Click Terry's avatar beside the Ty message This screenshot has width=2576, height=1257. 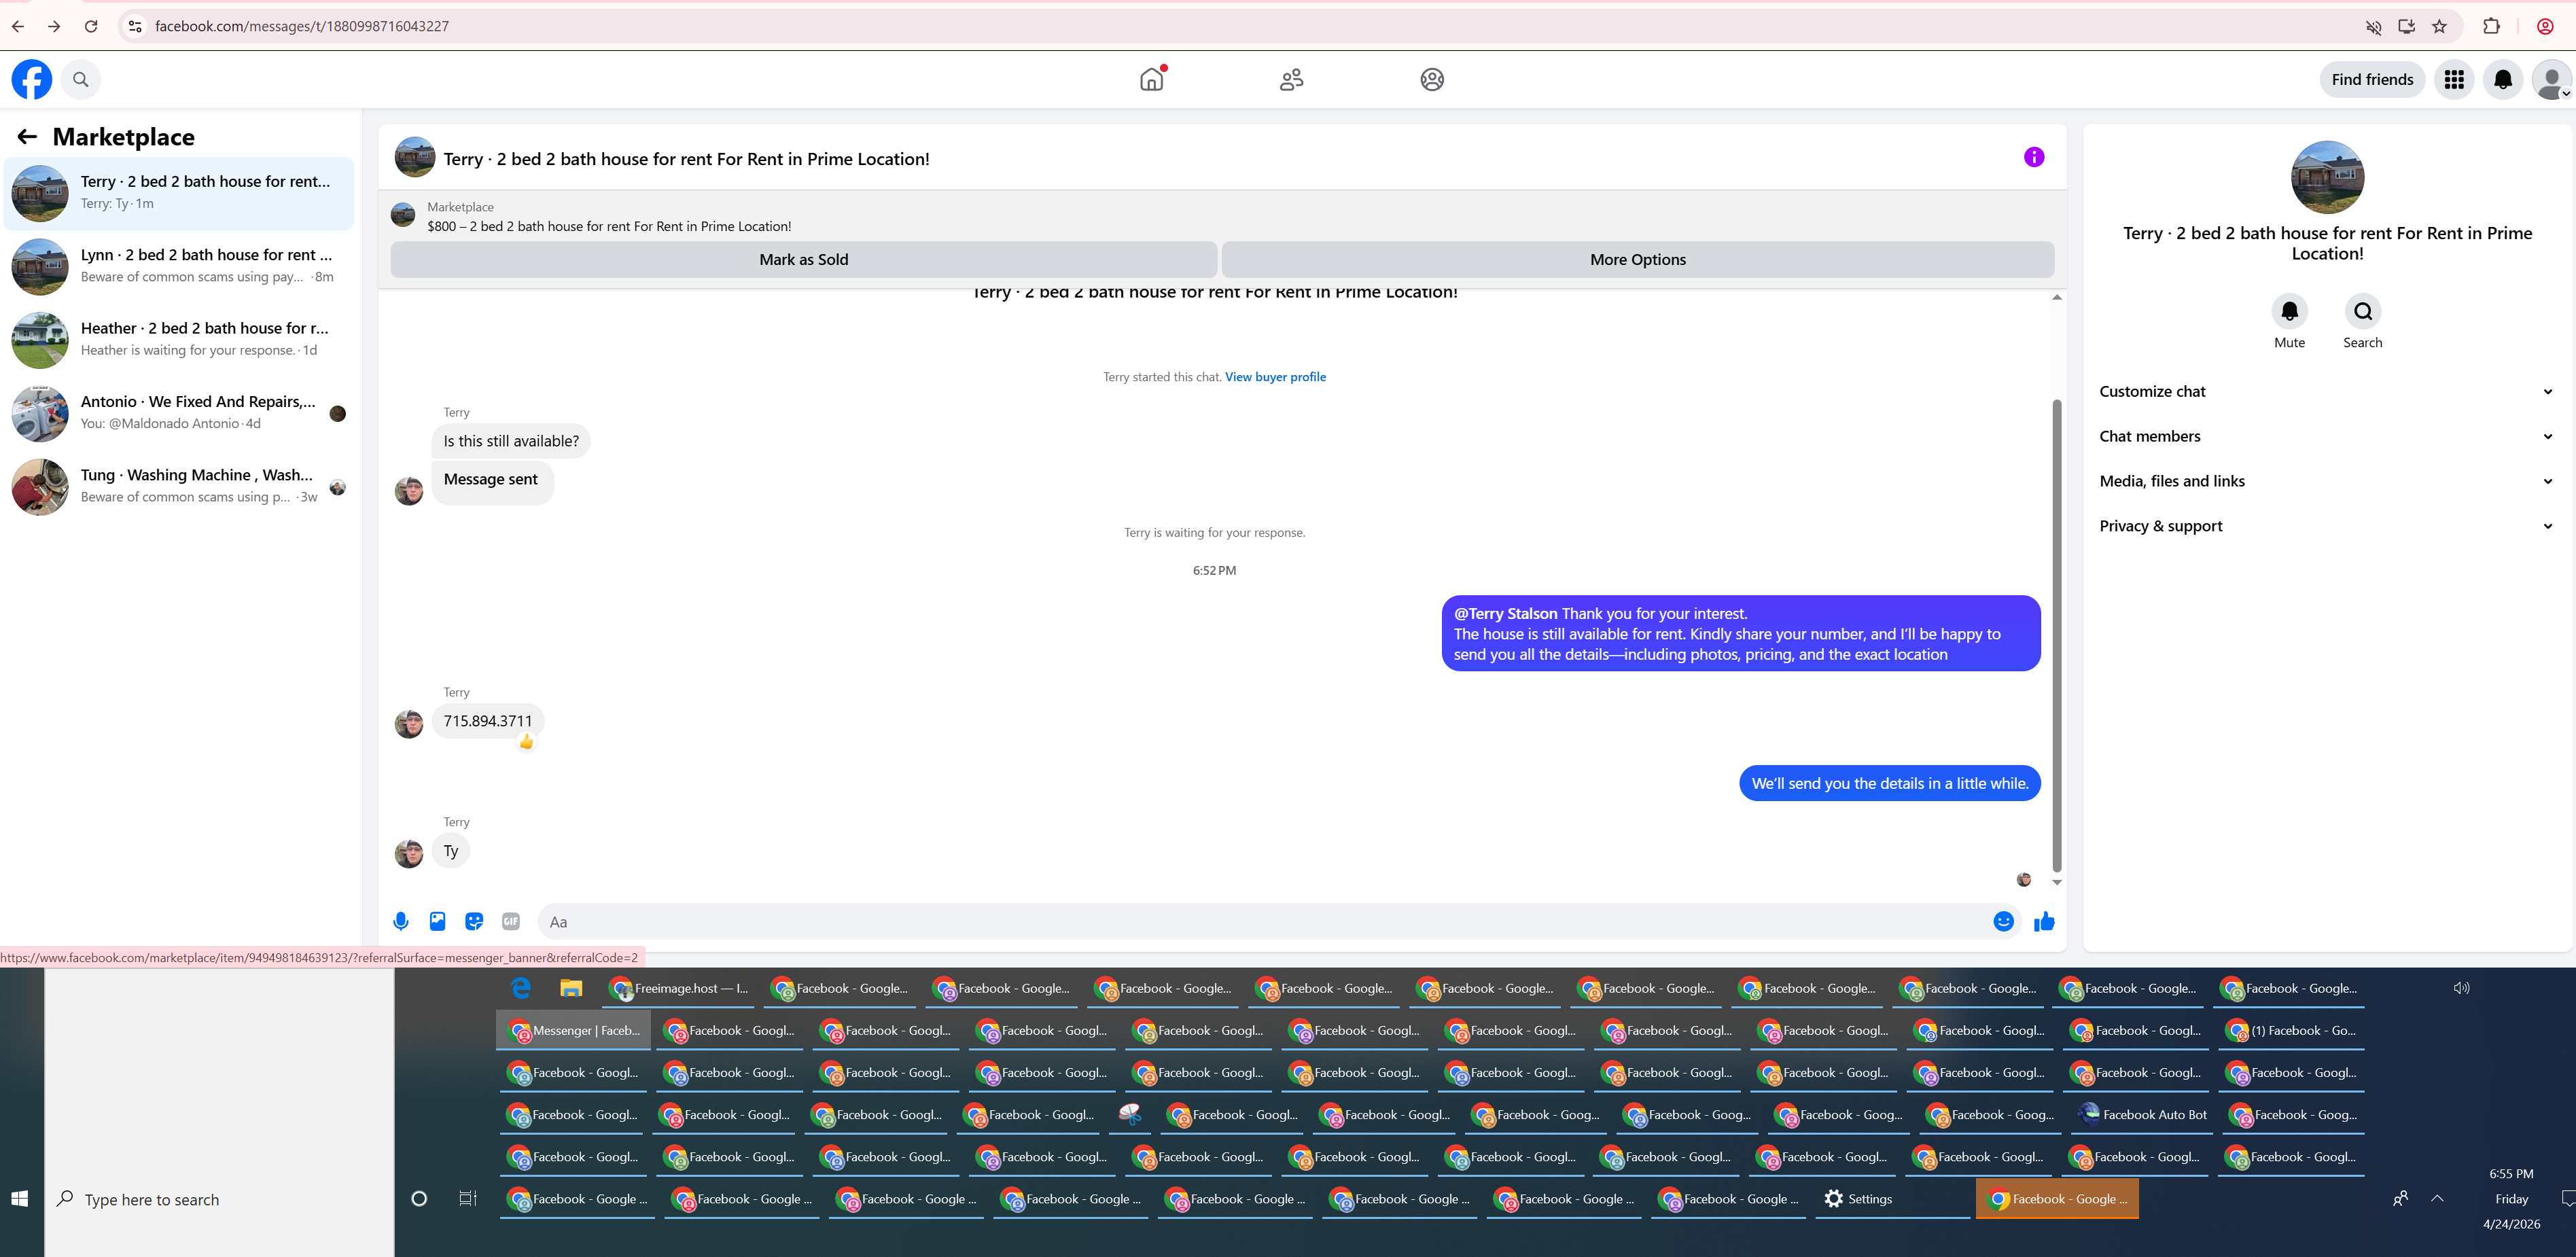tap(409, 853)
